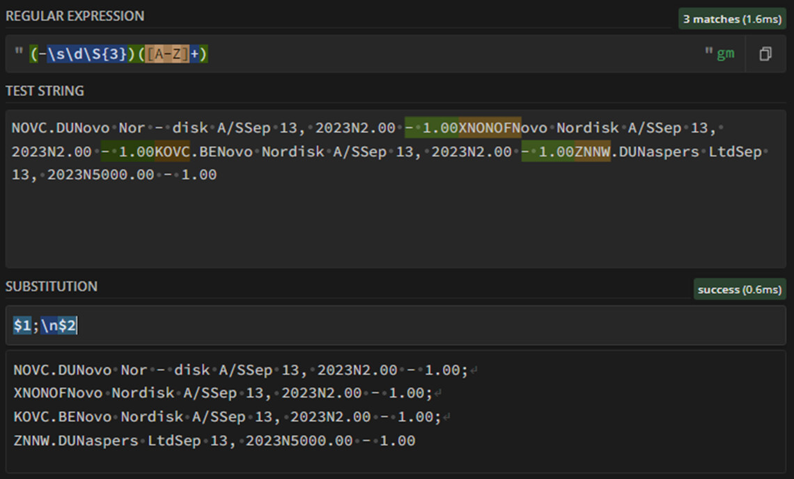794x479 pixels.
Task: Click the \n$2 token in substitution
Action: pyautogui.click(x=58, y=325)
